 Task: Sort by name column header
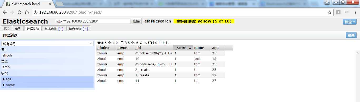pyautogui.click(x=202, y=48)
